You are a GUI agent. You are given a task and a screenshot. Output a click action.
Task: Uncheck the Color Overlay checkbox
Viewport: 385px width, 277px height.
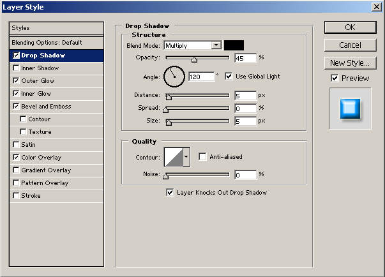(16, 157)
